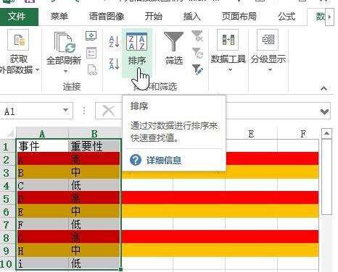Image resolution: width=338 pixels, height=272 pixels.
Task: Click the Clear filter icon
Action: (197, 35)
